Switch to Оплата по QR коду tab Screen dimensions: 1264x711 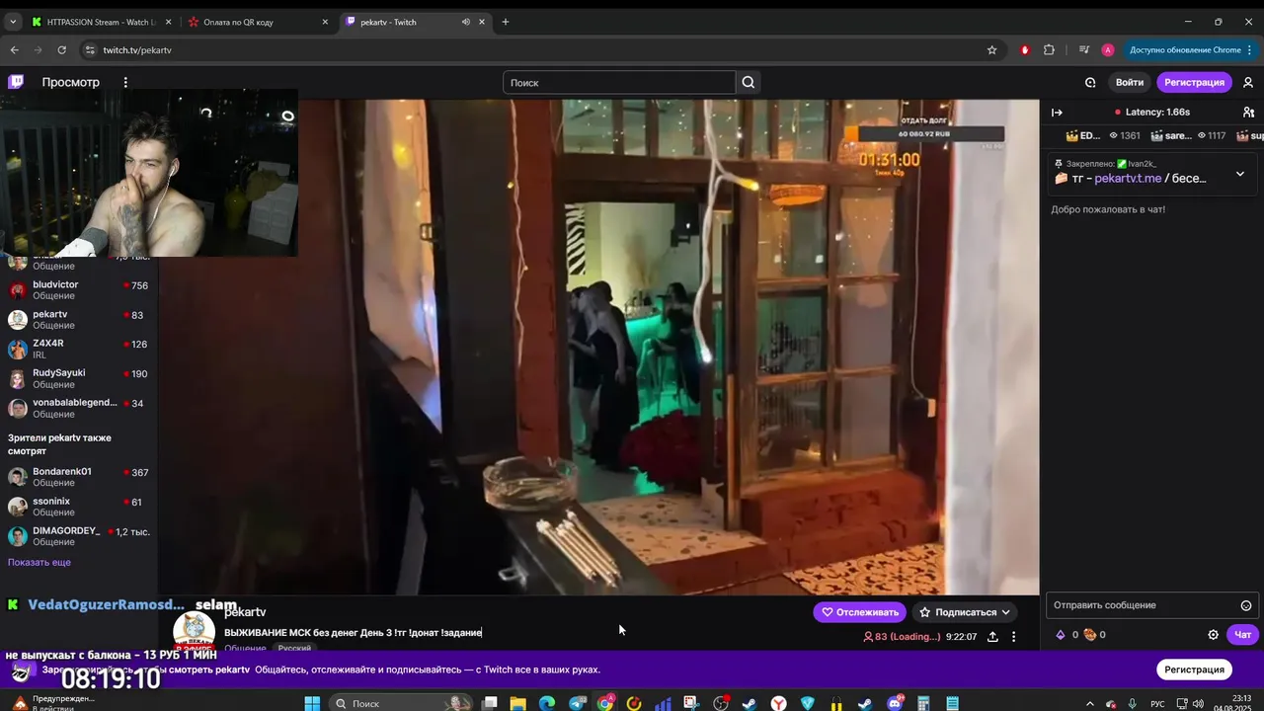(x=257, y=22)
